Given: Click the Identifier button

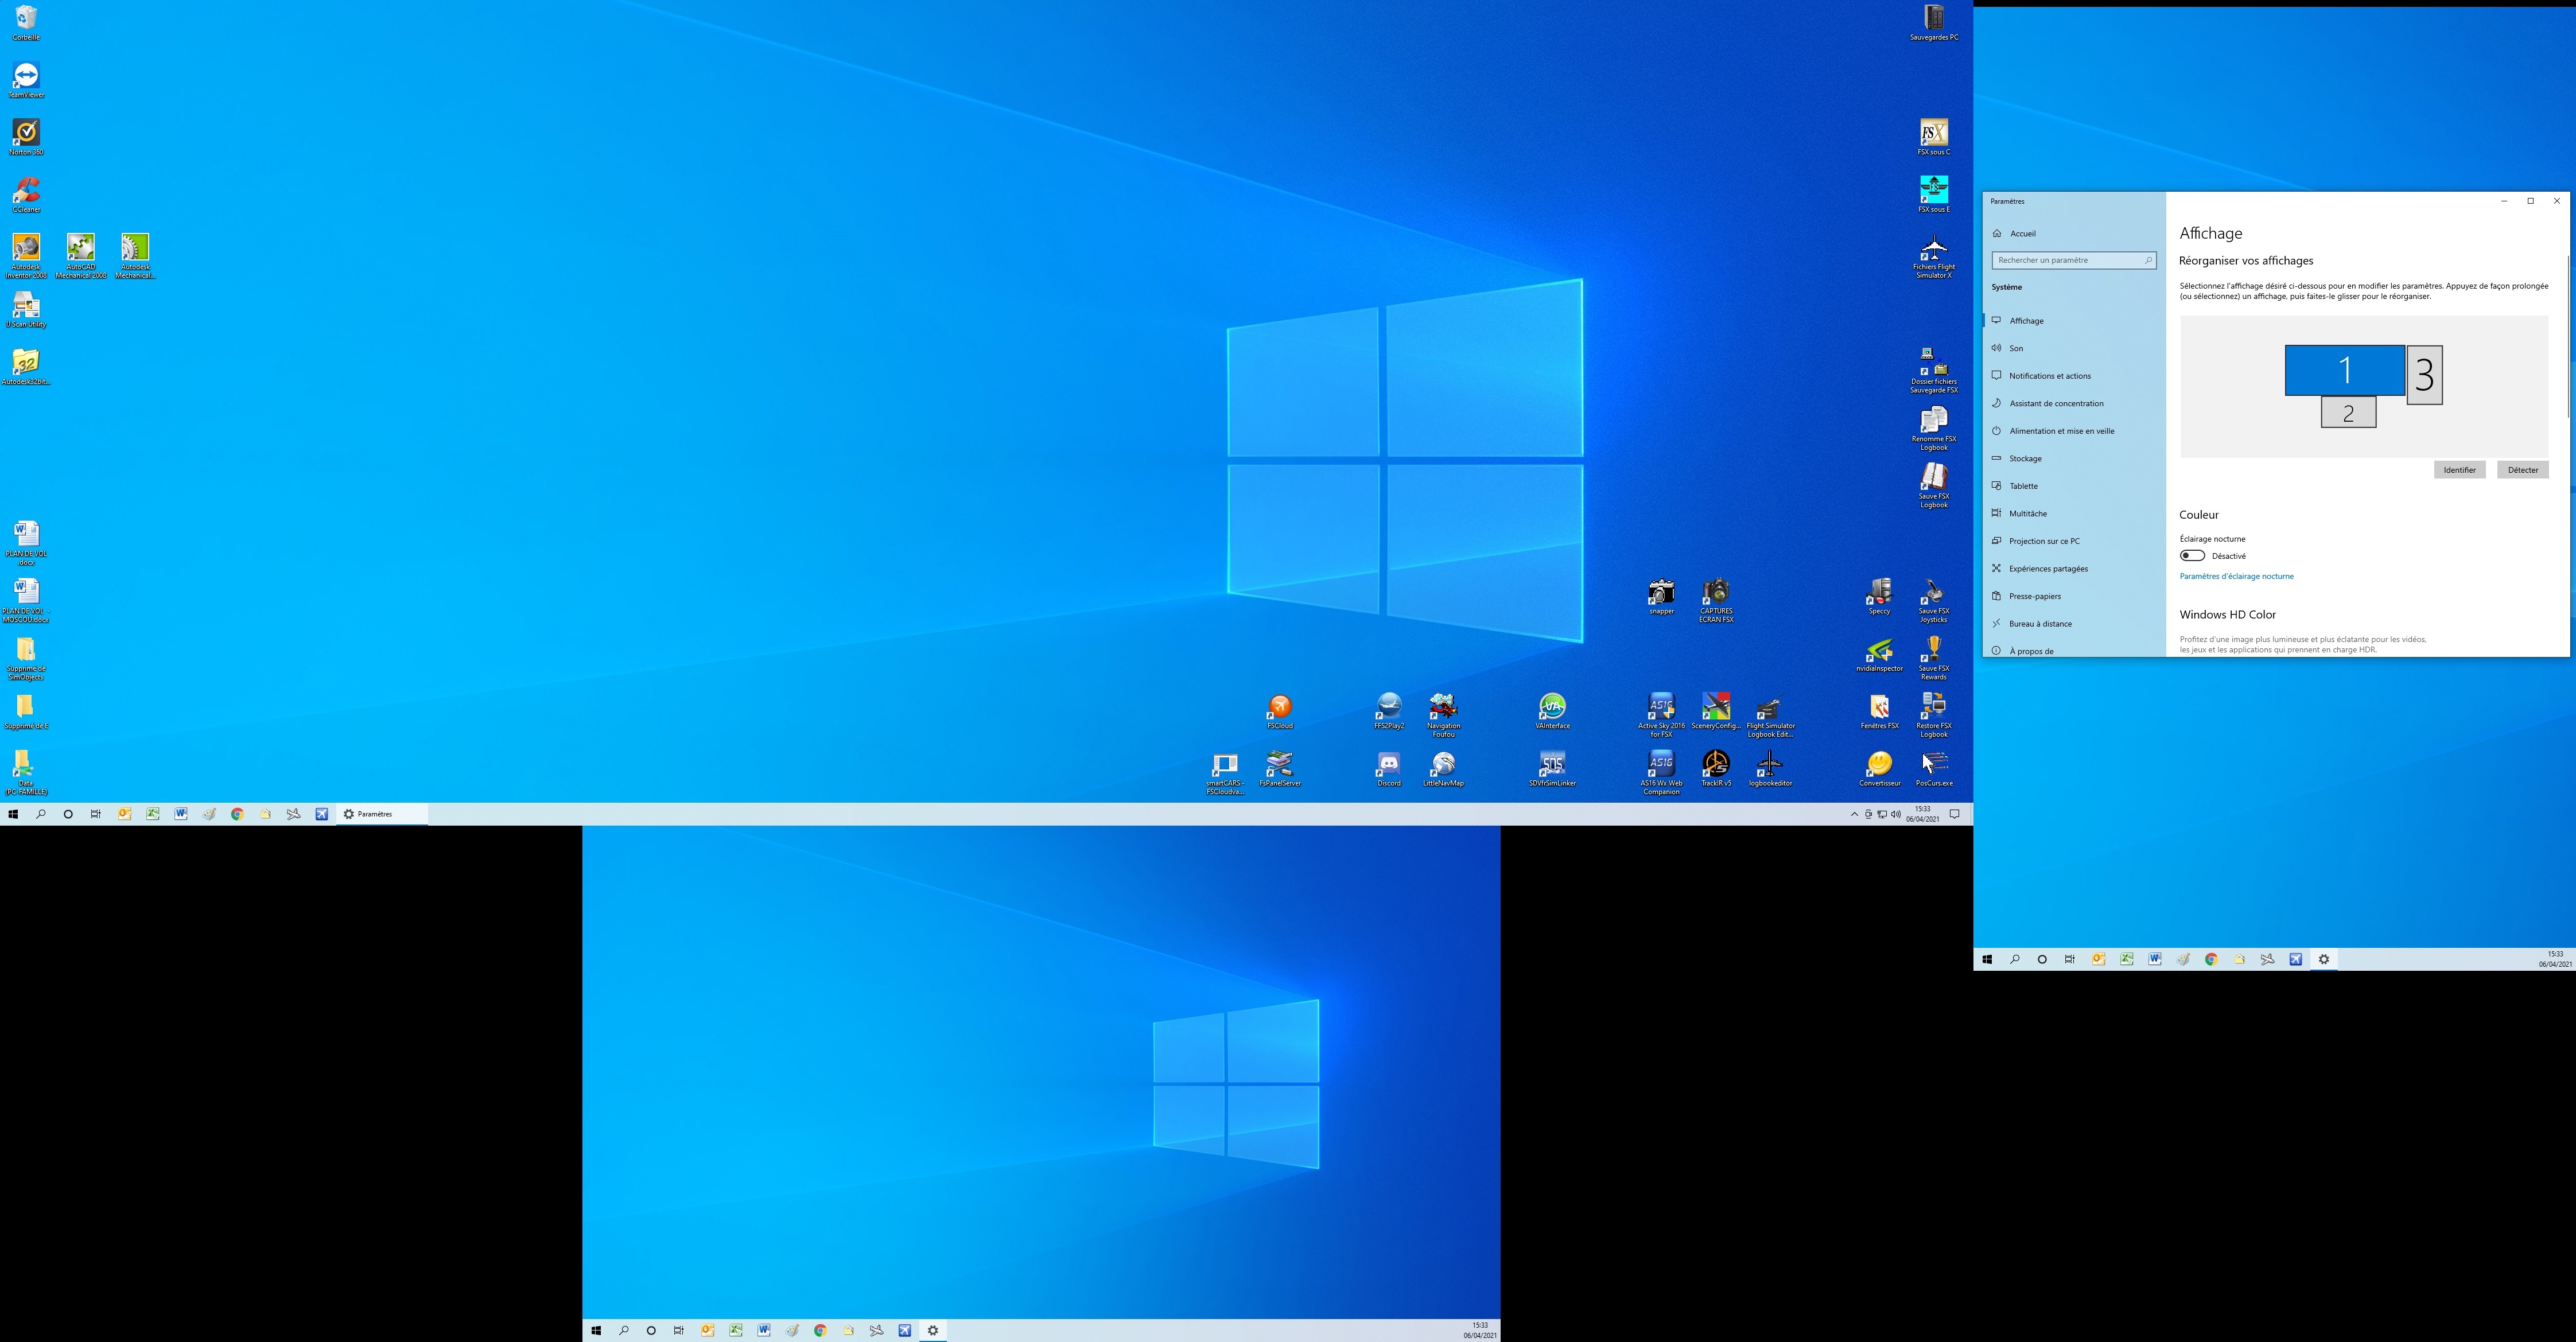Looking at the screenshot, I should (2459, 470).
